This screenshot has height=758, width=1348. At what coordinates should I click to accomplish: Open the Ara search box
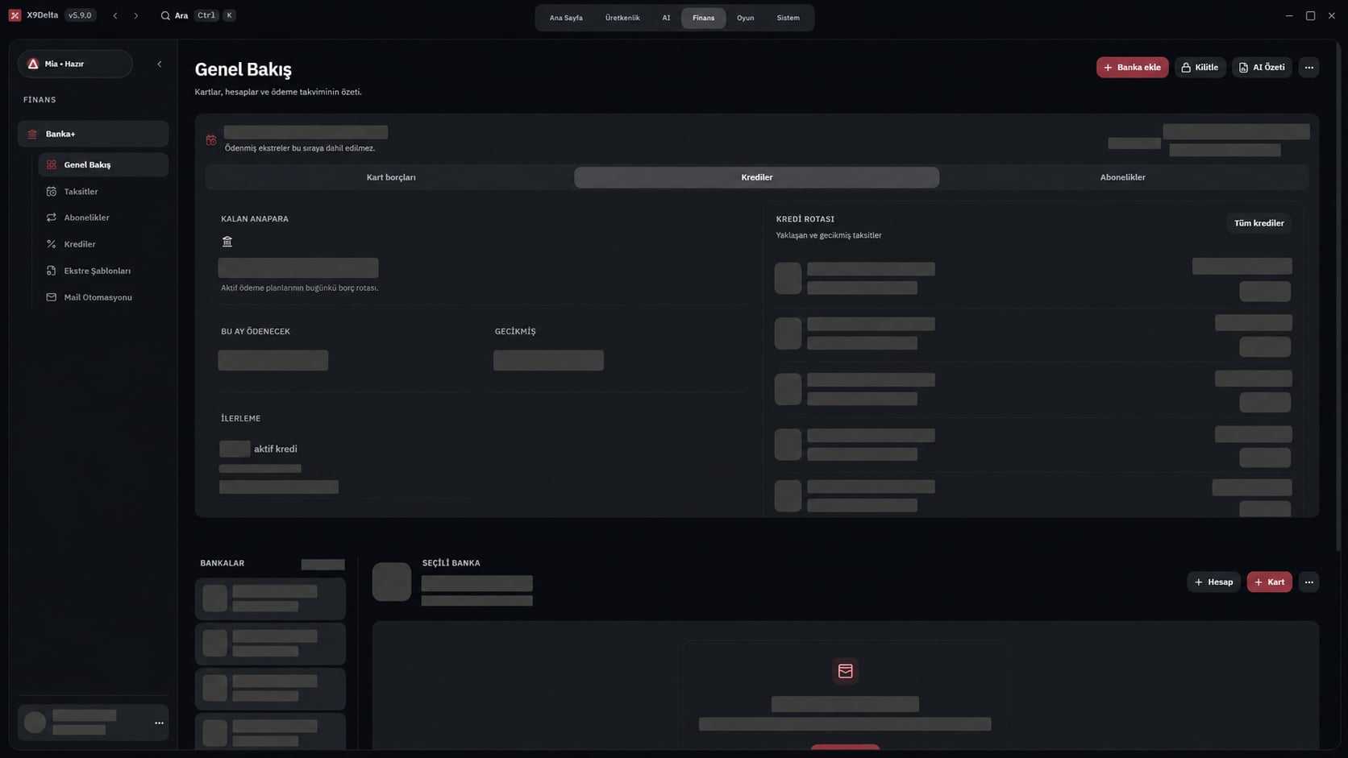pos(198,15)
